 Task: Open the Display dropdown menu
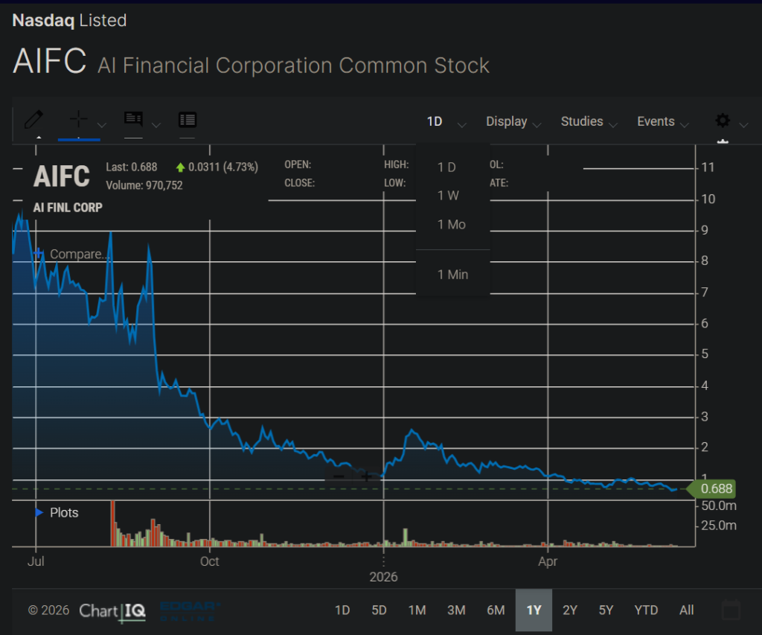click(513, 121)
